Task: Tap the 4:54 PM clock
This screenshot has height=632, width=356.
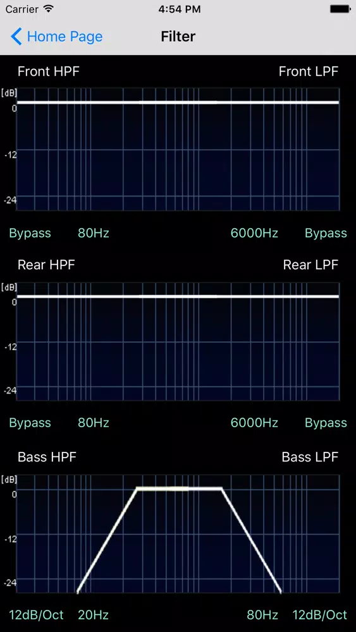Action: tap(180, 9)
